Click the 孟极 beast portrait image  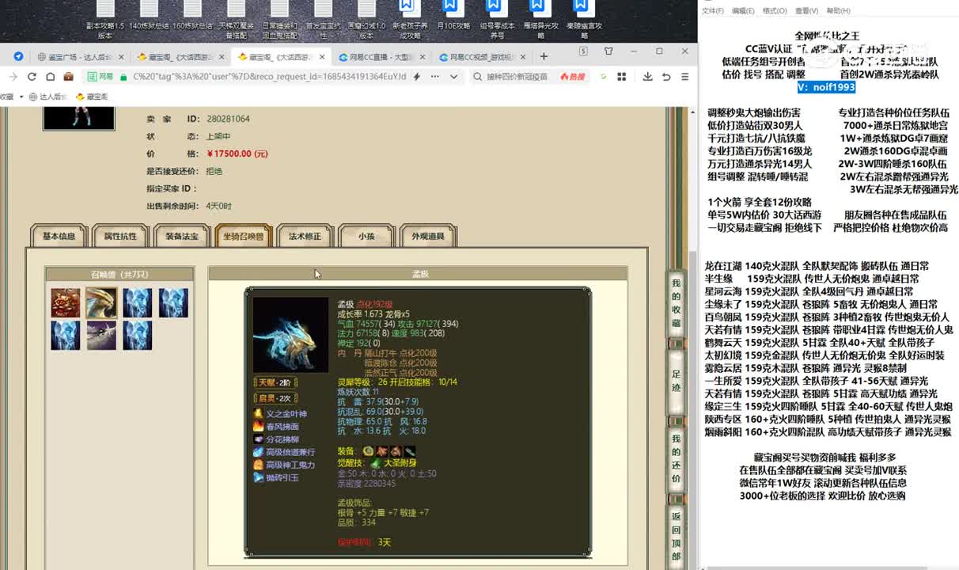pyautogui.click(x=290, y=335)
